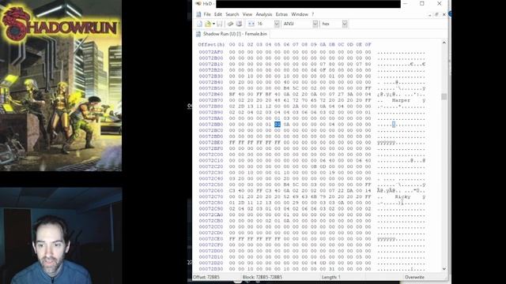The width and height of the screenshot is (506, 284).
Task: Click decoded text Ricky
Action: coord(402,196)
